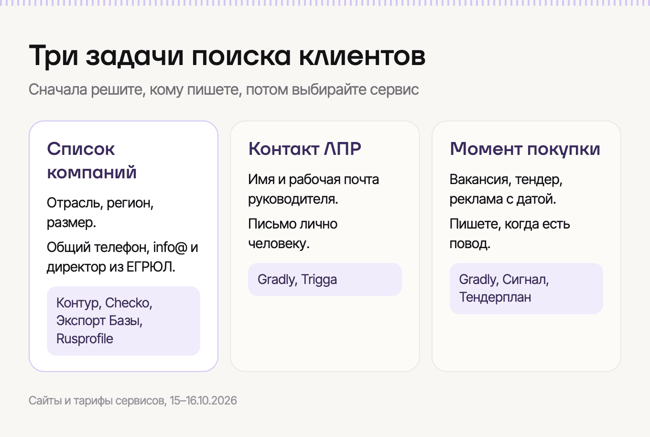This screenshot has width=650, height=437.
Task: Select the text "Имя и рабочая почта руководителя."
Action: coord(314,189)
